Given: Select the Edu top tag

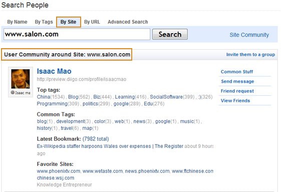Looking at the screenshot, I should pos(148,104).
